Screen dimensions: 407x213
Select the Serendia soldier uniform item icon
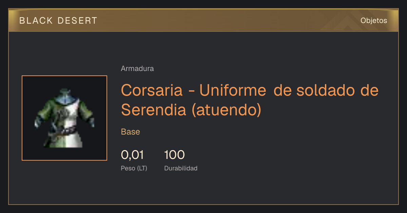click(64, 118)
